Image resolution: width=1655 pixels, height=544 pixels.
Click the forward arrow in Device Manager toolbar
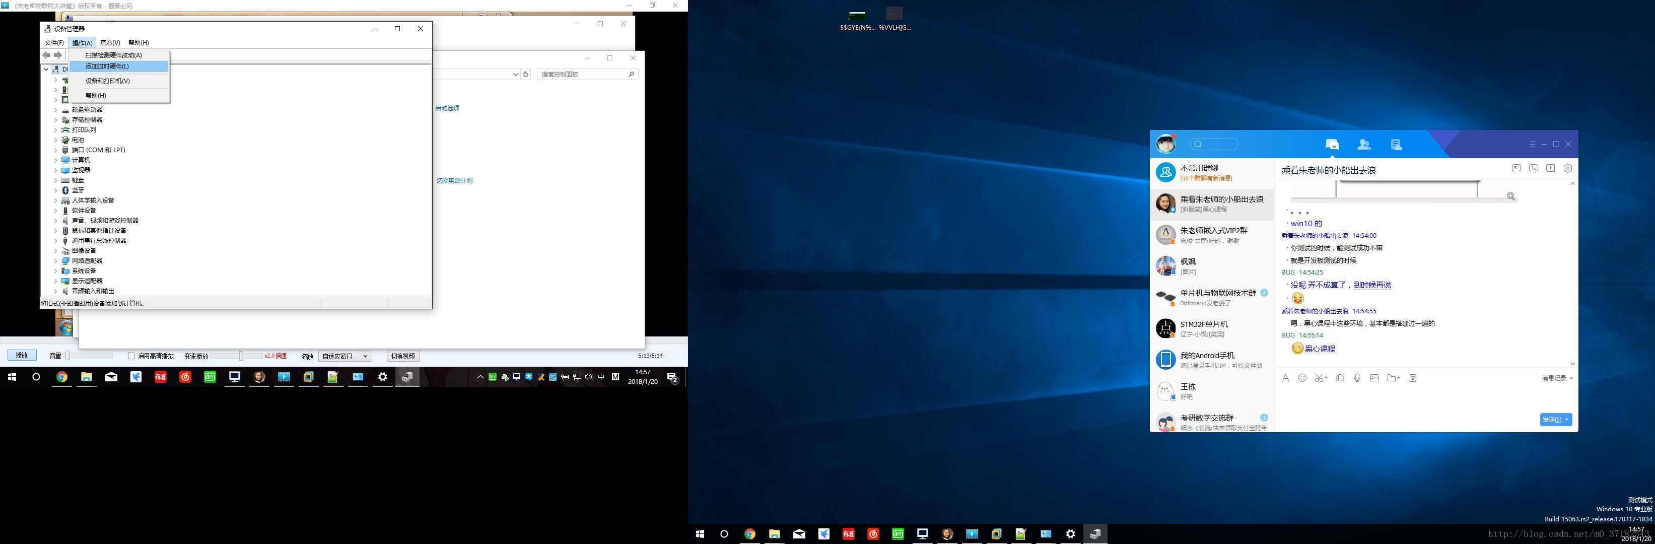pos(58,55)
